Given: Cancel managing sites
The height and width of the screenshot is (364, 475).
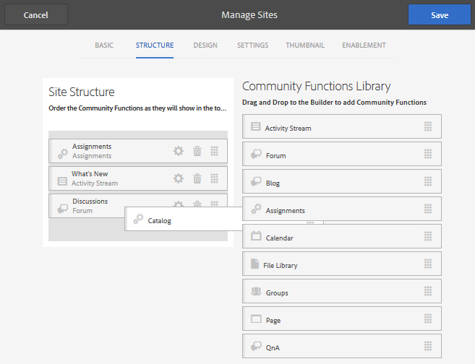Looking at the screenshot, I should 35,14.
